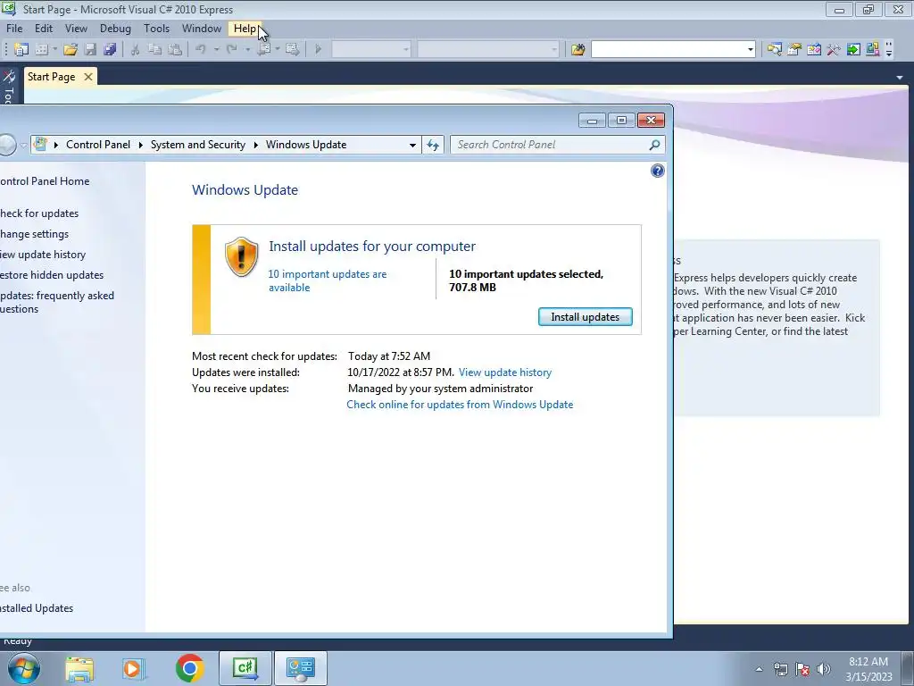The image size is (914, 686).
Task: Click the Open File folder icon
Action: (x=71, y=50)
